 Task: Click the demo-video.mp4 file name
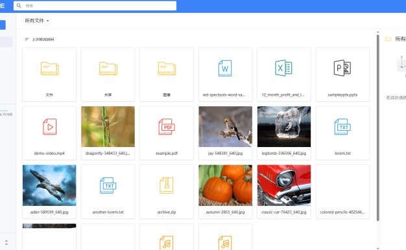pos(49,153)
